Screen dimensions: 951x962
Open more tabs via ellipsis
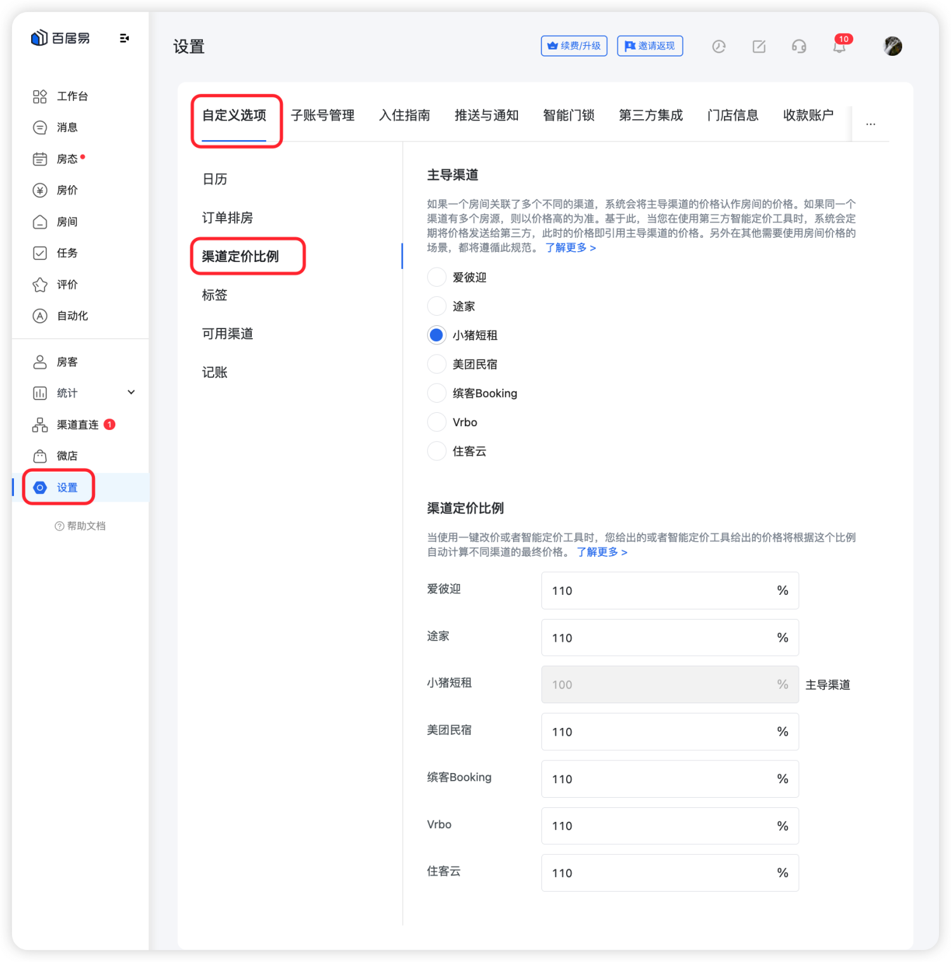tap(870, 124)
